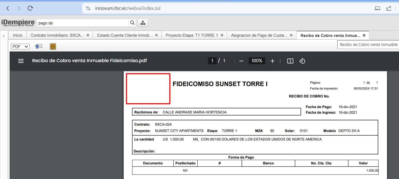Click the iDempiere search input field
Viewport: 399px width, 179px height.
82,23
